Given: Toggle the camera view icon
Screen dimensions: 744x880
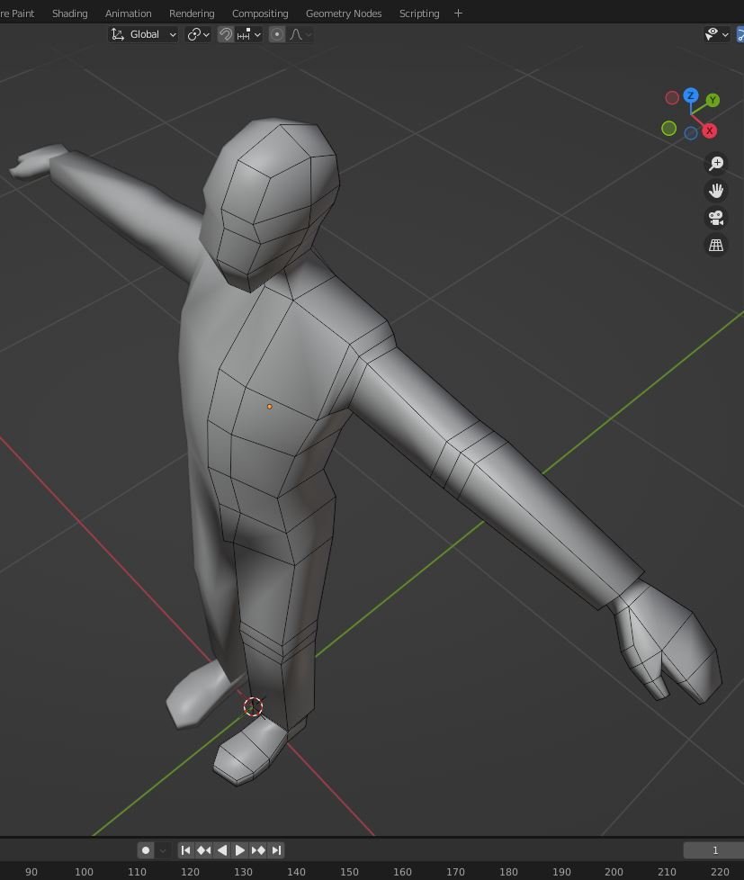Looking at the screenshot, I should (716, 218).
